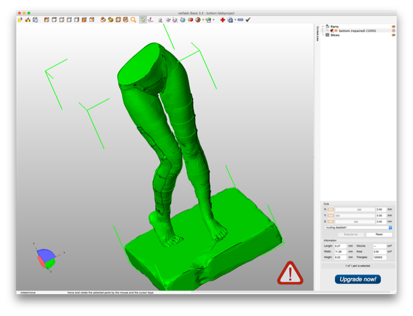This screenshot has height=316, width=413.
Task: Select part 'bottom (repaired) (100%)' in tree
Action: pyautogui.click(x=357, y=31)
